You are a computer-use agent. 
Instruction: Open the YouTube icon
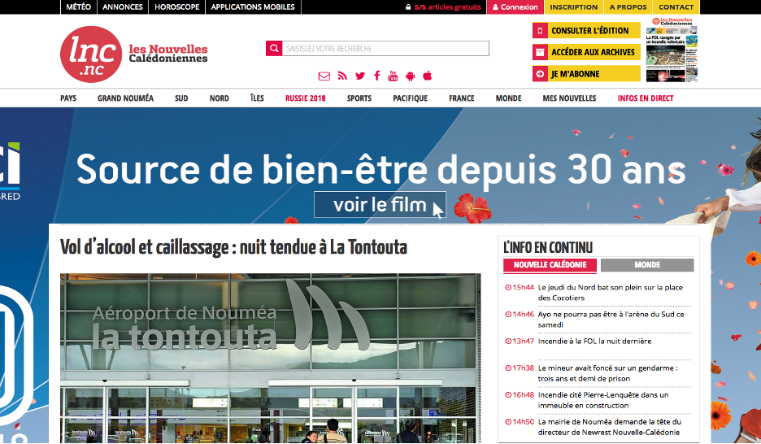[394, 76]
